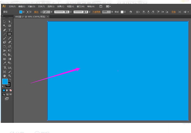Open the 文件(F) menu
The width and height of the screenshot is (191, 133).
pyautogui.click(x=12, y=7)
